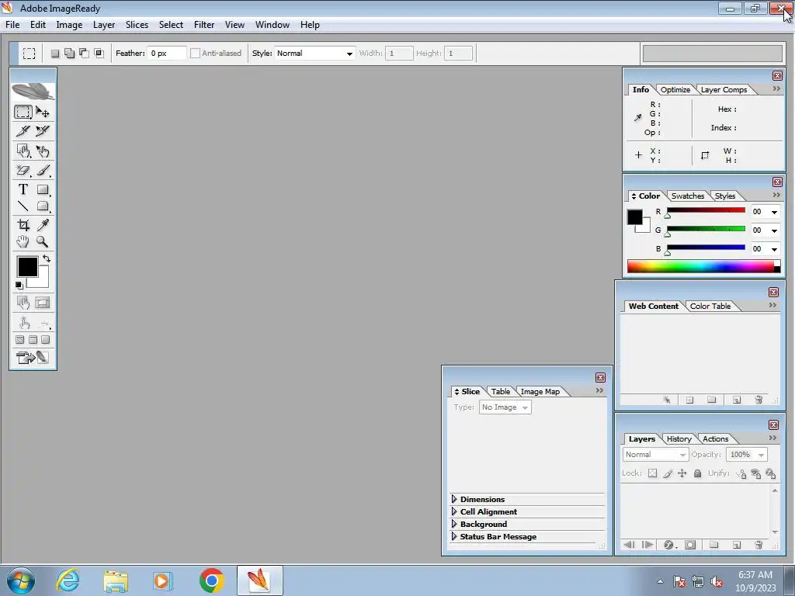Set background color in toolbox

pos(42,281)
